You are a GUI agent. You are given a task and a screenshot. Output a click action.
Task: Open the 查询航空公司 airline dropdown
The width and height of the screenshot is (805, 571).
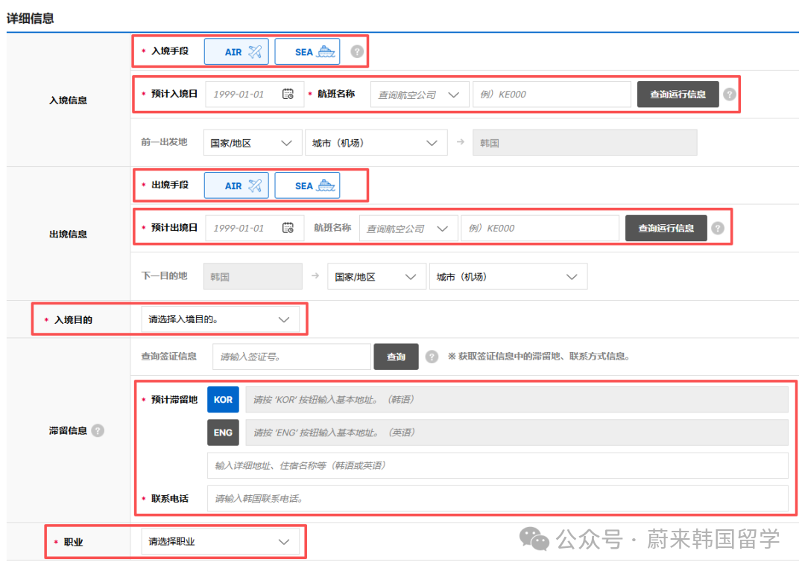tap(419, 94)
